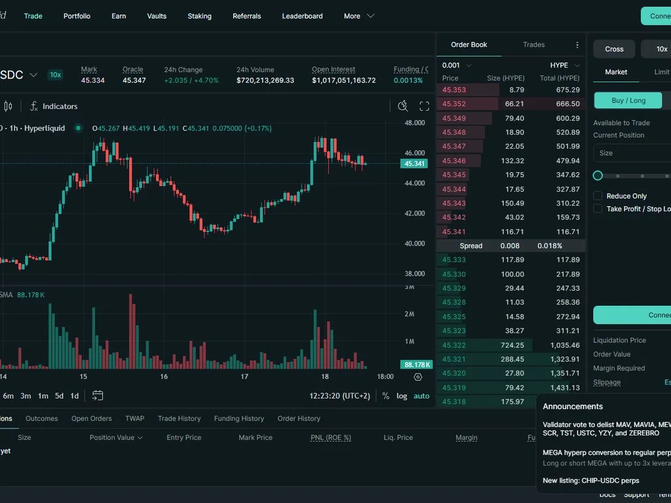Switch to the Trades tab

point(533,45)
